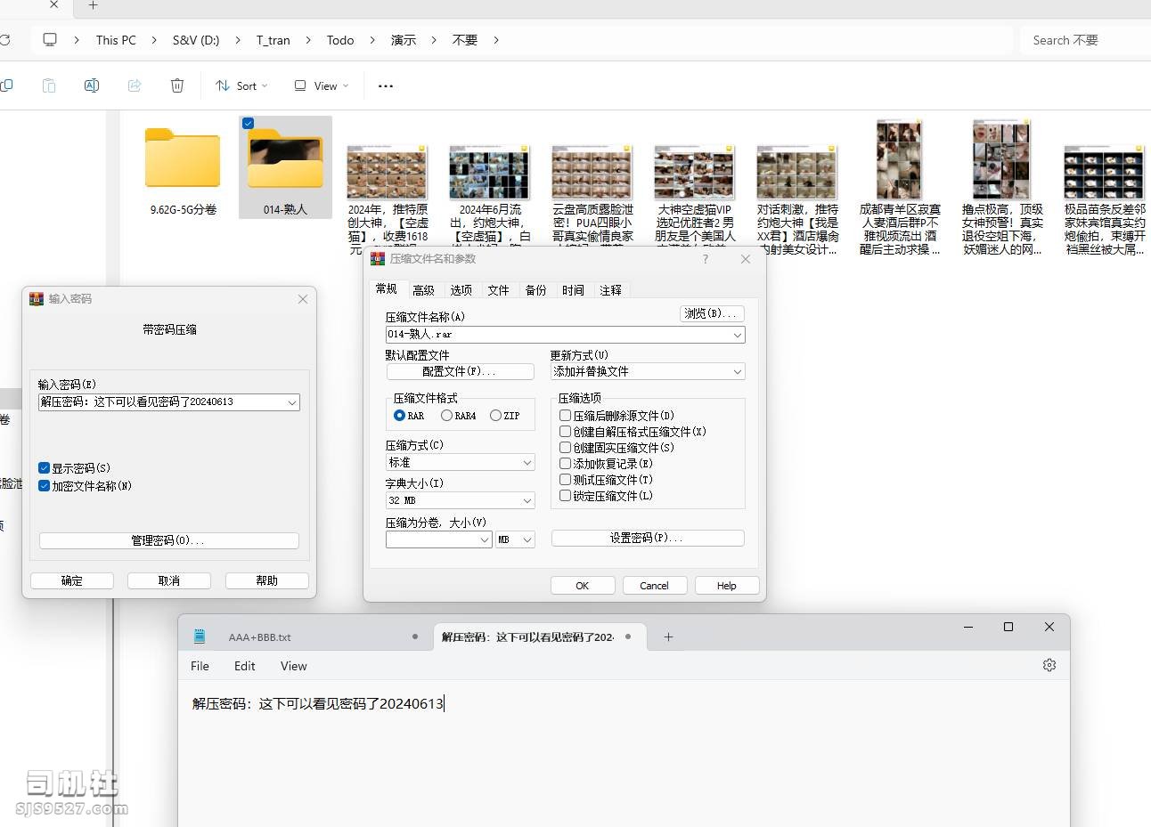Screen dimensions: 1151x827
Task: Click 浏览(B)... button
Action: (x=712, y=313)
